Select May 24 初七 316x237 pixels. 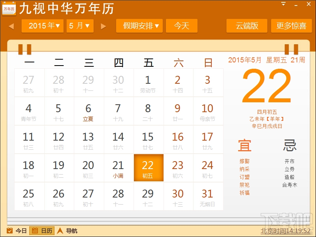click(208, 168)
